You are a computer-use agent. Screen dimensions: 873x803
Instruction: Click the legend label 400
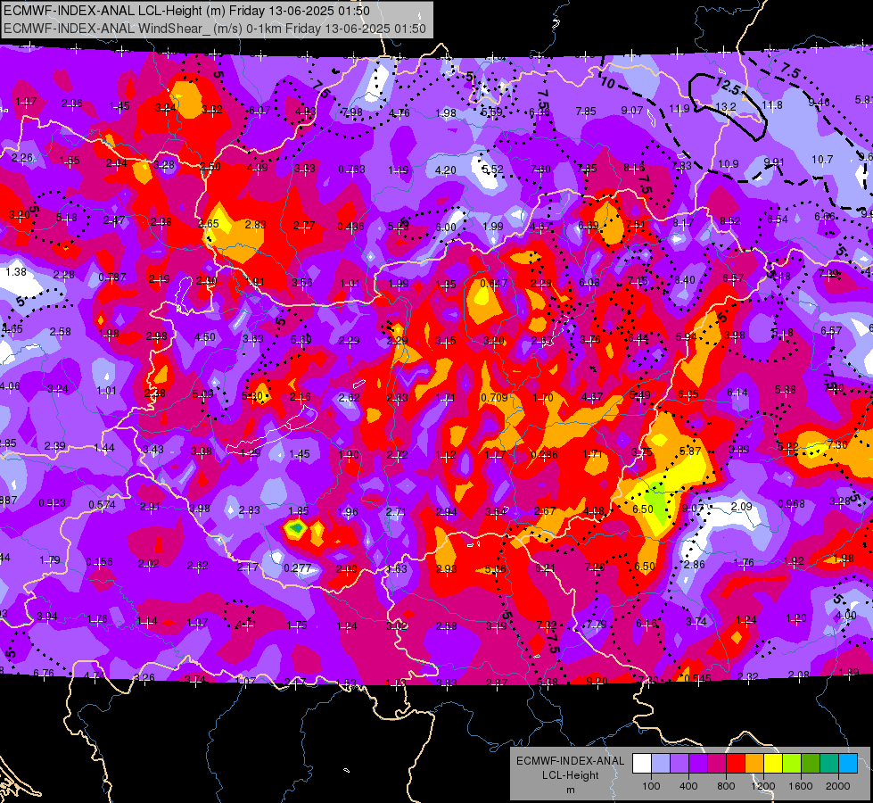688,786
